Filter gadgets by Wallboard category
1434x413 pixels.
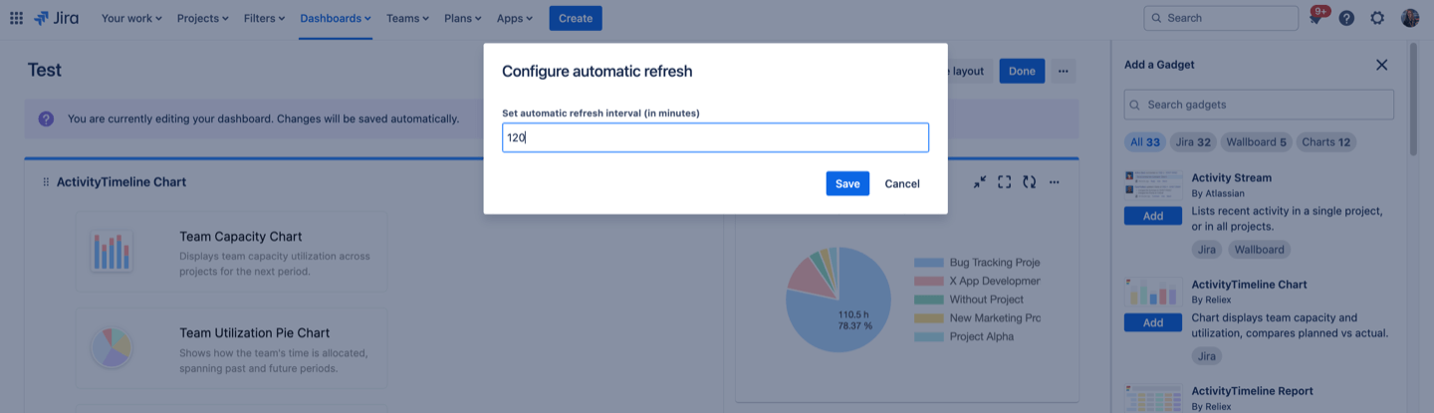coord(1255,142)
